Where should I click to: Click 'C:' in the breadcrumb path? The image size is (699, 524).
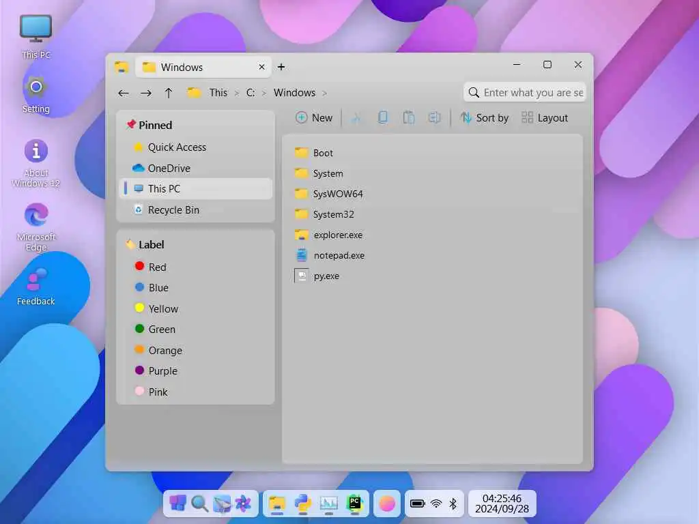point(251,93)
